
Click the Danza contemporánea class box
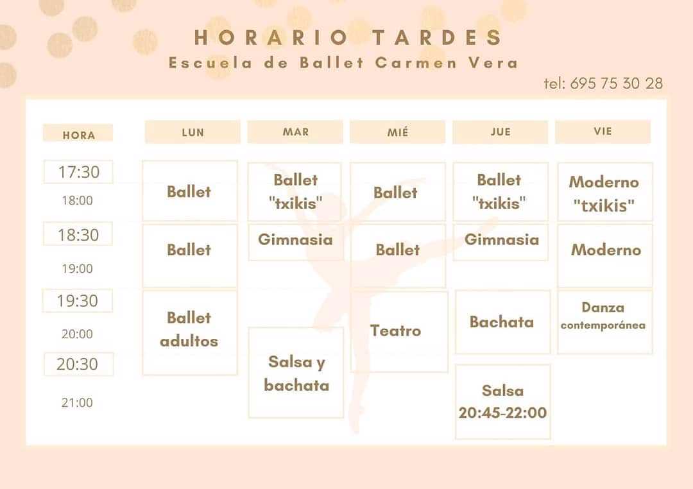pos(604,322)
